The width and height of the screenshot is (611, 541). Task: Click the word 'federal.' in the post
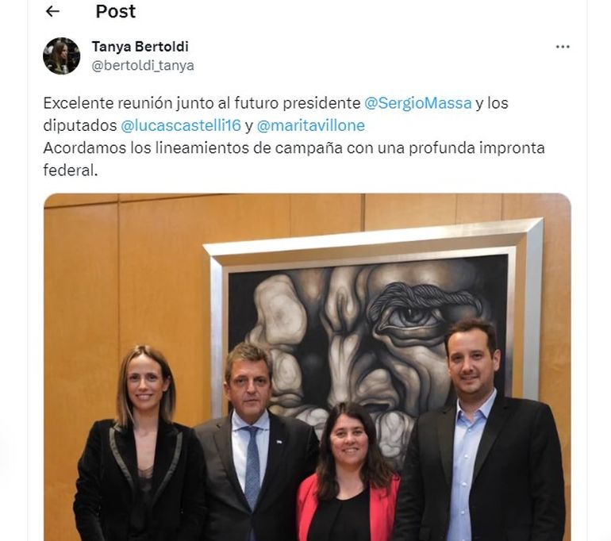pos(70,171)
